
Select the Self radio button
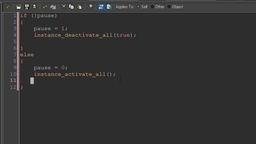point(138,7)
